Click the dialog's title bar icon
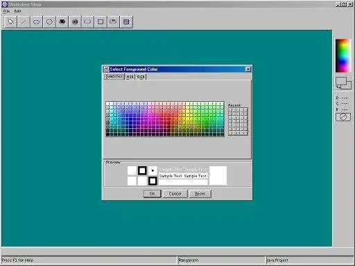This screenshot has width=355, height=266. [x=106, y=69]
